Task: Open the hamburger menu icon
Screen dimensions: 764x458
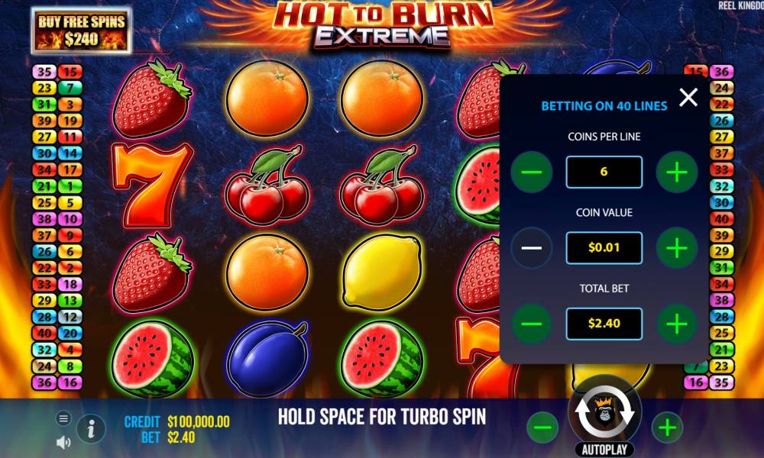Action: tap(63, 418)
